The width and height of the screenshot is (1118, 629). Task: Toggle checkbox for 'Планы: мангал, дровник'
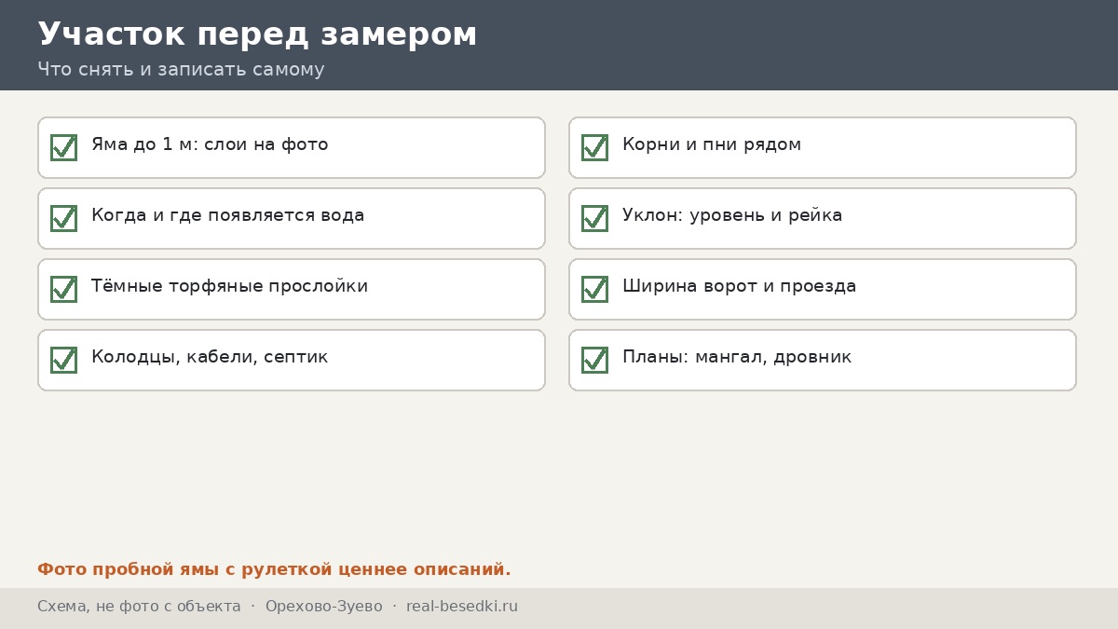click(594, 360)
